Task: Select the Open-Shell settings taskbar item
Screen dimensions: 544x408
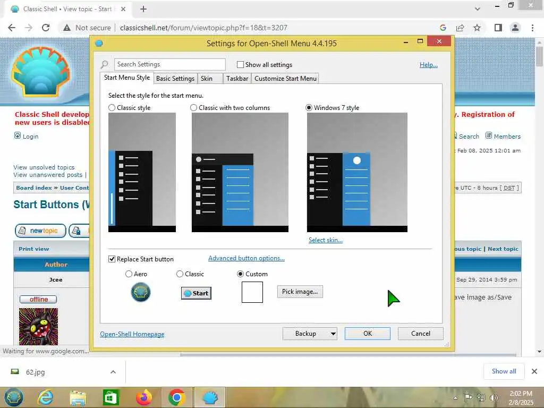Action: coord(210,397)
